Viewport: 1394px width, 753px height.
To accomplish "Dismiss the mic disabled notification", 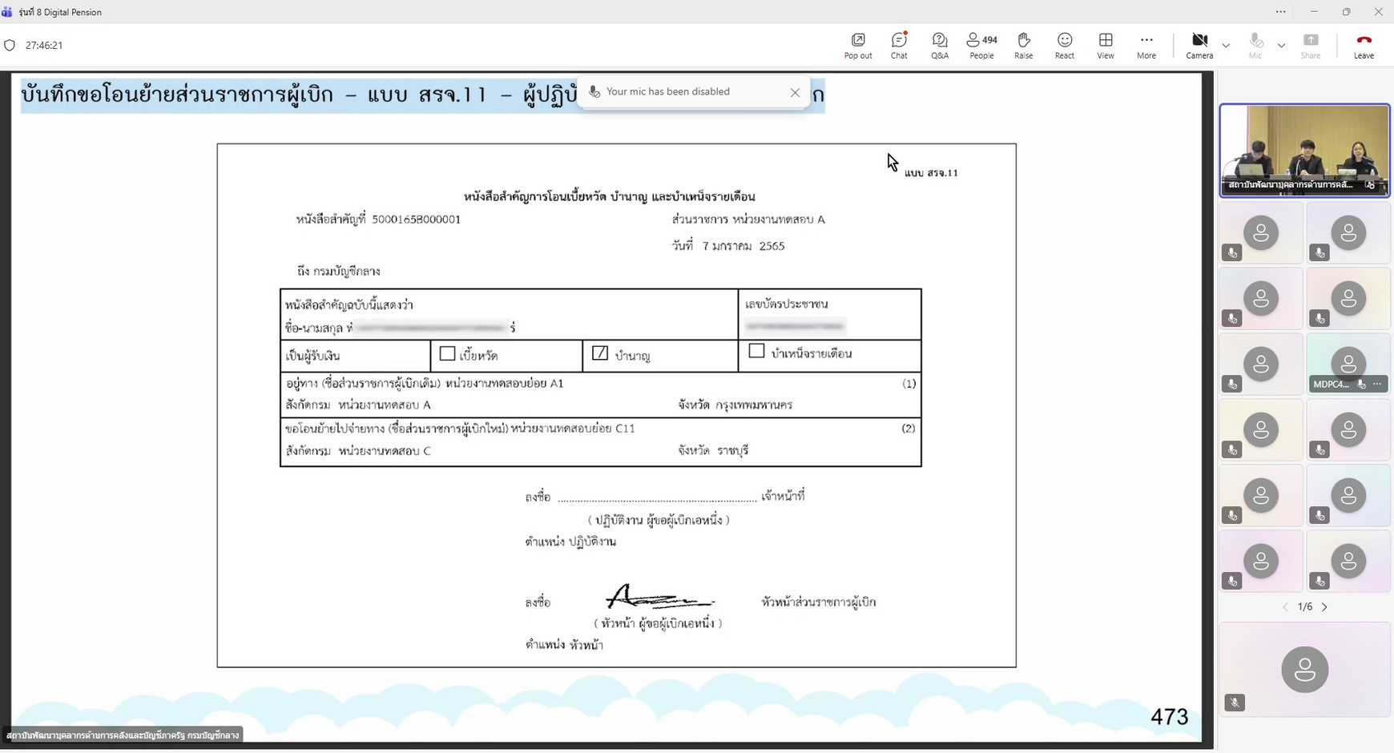I will (795, 92).
